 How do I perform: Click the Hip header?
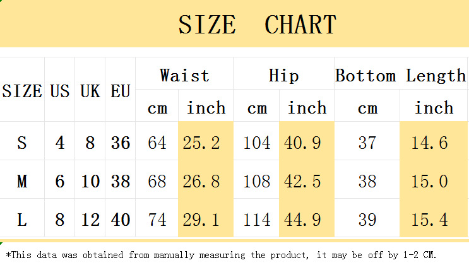283,76
